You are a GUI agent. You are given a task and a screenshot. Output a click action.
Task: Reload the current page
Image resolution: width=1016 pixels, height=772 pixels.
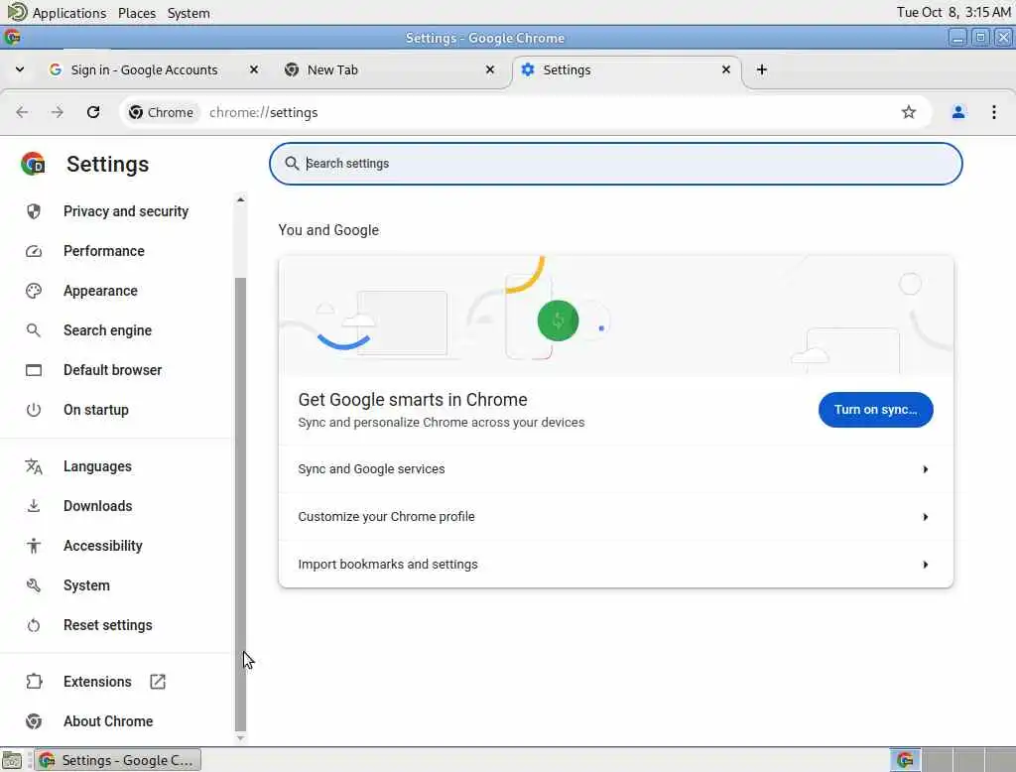point(93,112)
